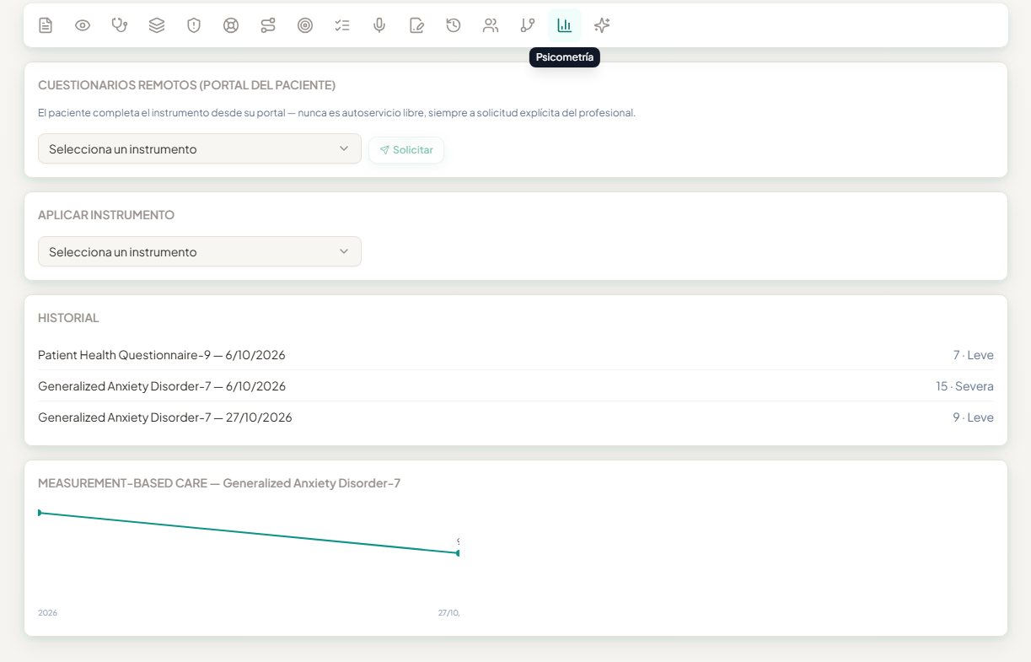
Task: Click the "9 · Leve" score
Action: 974,417
